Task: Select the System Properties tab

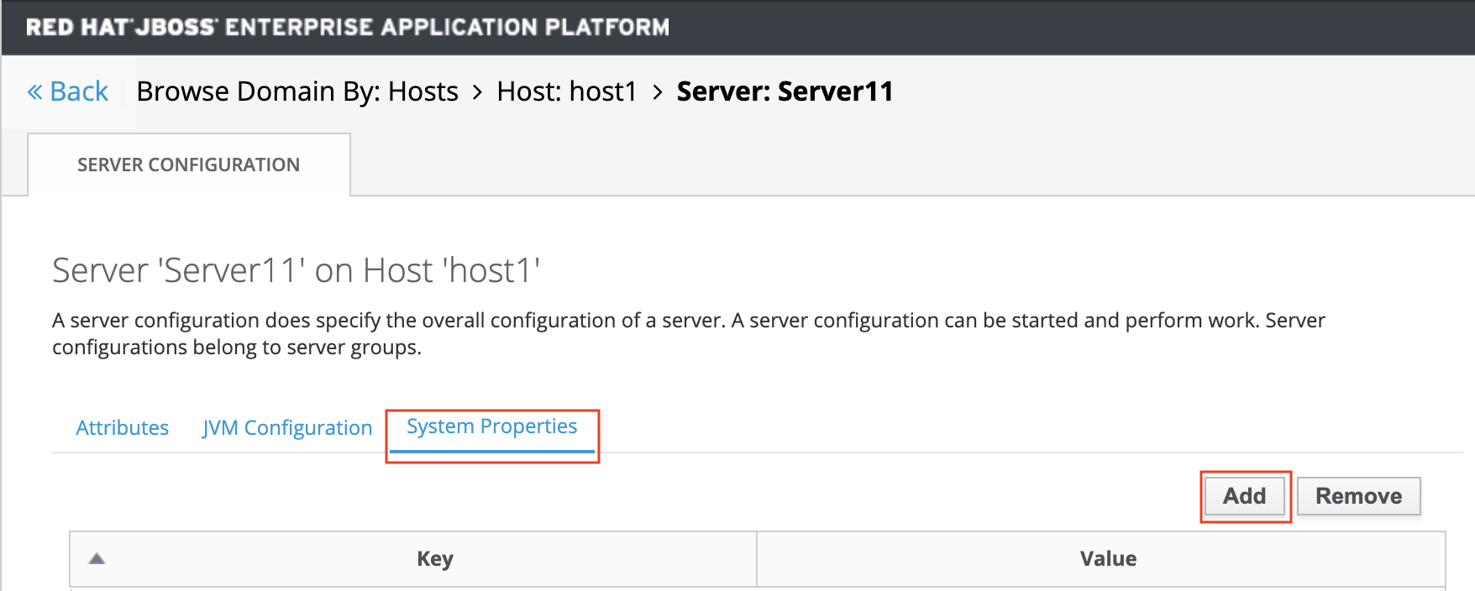Action: pos(491,426)
